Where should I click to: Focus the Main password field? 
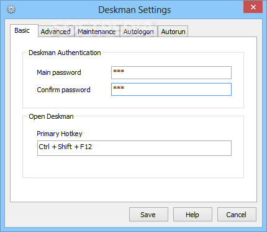click(171, 72)
